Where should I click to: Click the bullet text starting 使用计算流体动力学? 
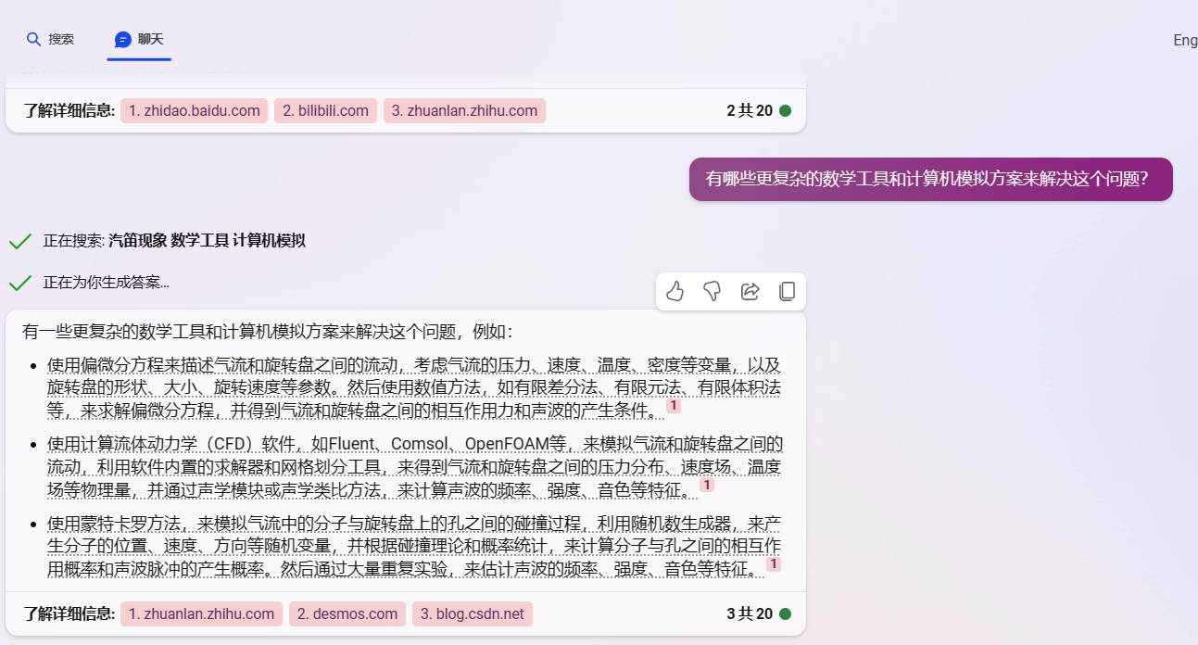[x=415, y=466]
